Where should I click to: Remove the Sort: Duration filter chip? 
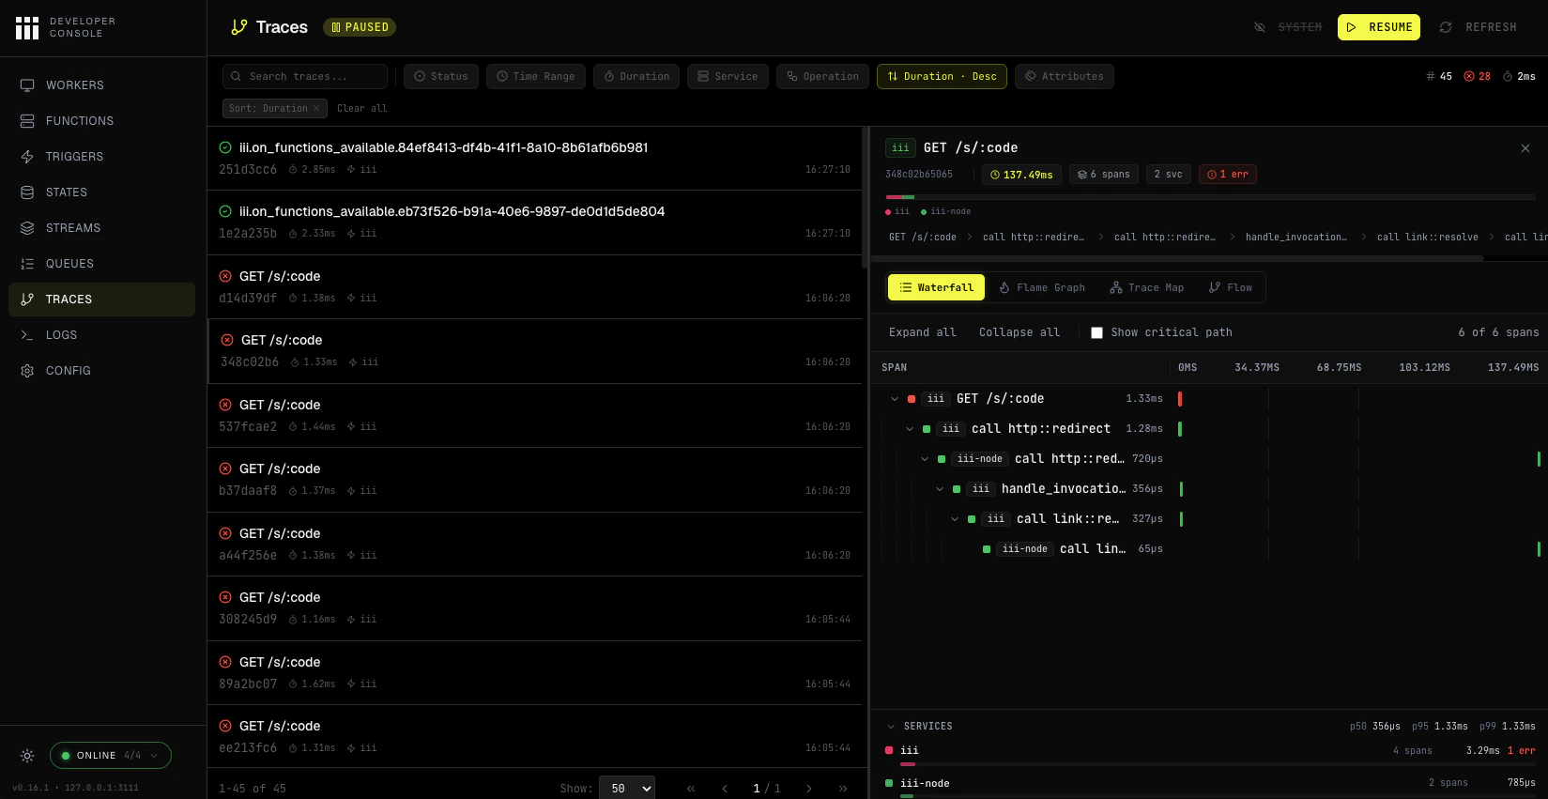pos(316,108)
